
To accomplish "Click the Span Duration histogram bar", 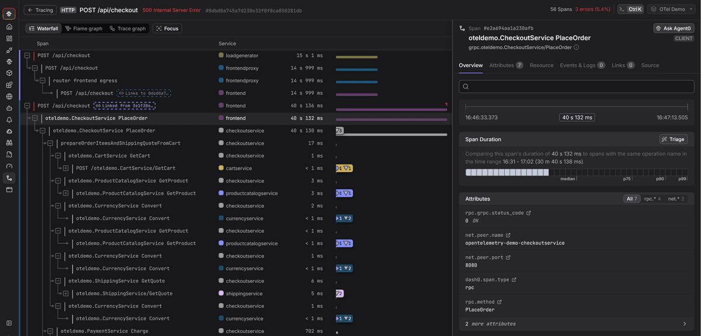I will tap(576, 173).
